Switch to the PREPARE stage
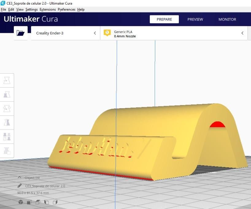The image size is (251, 209). point(164,19)
